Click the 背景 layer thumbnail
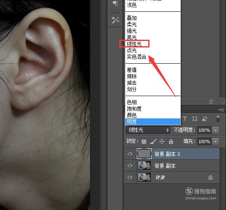 144,177
